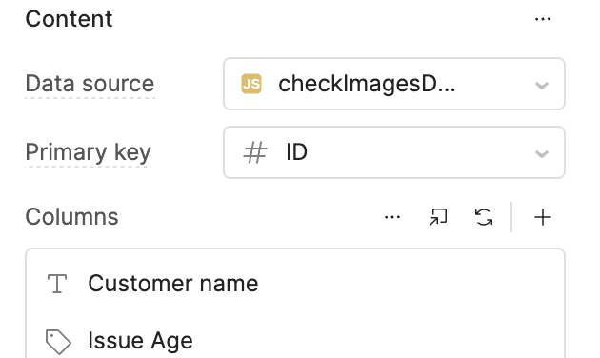Regenerate columns with the refresh arrows icon
600x358 pixels.
pyautogui.click(x=484, y=217)
